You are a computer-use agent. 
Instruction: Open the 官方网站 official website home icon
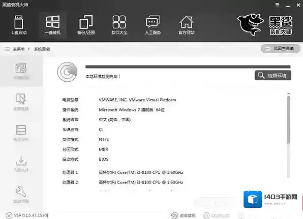tap(186, 25)
